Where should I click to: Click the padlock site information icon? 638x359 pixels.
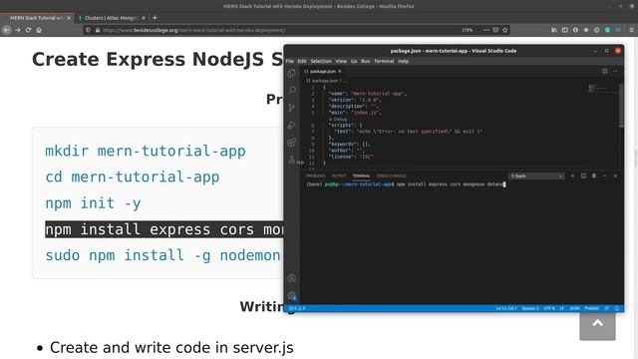[98, 30]
